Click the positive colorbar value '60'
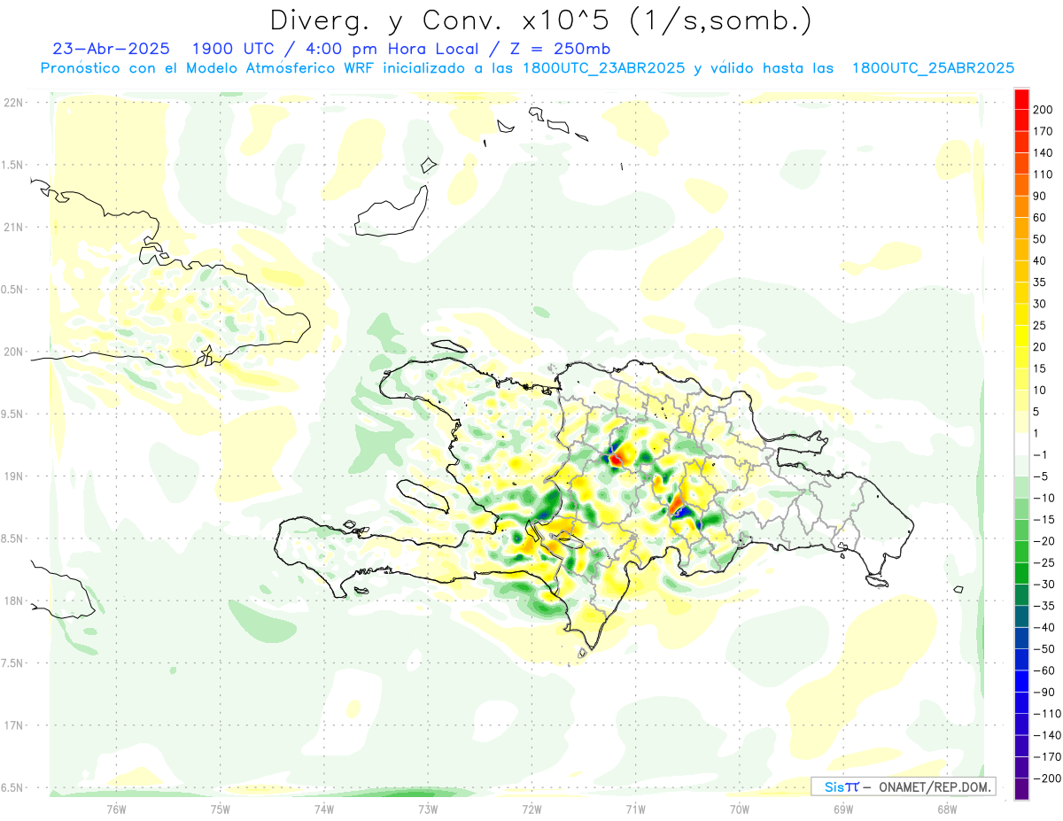The height and width of the screenshot is (821, 1063). pos(1042,218)
